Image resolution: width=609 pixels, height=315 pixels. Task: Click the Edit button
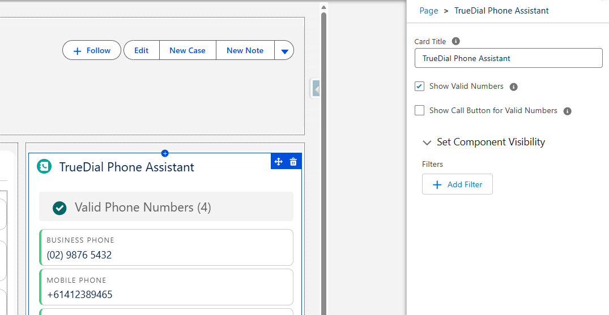(x=142, y=50)
